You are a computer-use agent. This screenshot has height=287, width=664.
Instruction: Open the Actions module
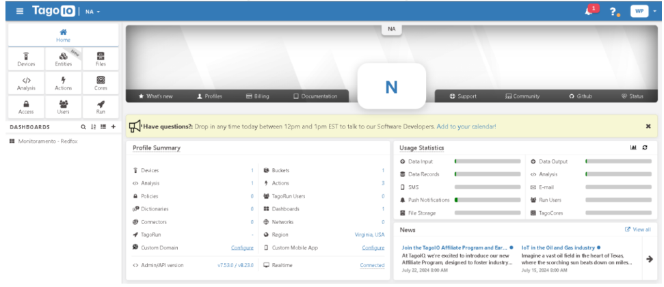click(64, 83)
